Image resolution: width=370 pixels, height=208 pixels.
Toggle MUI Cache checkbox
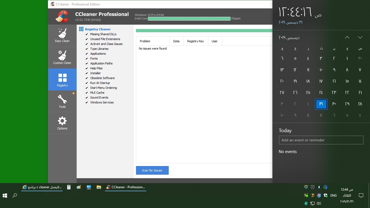coord(87,93)
